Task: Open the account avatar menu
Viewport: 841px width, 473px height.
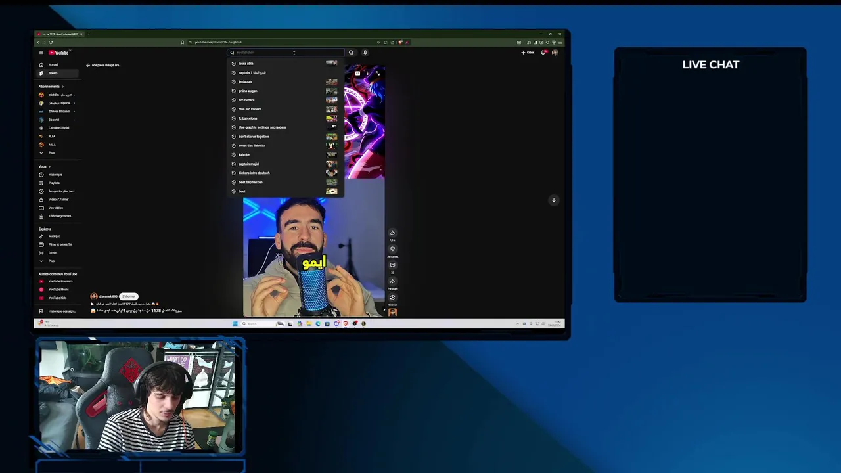Action: point(555,53)
